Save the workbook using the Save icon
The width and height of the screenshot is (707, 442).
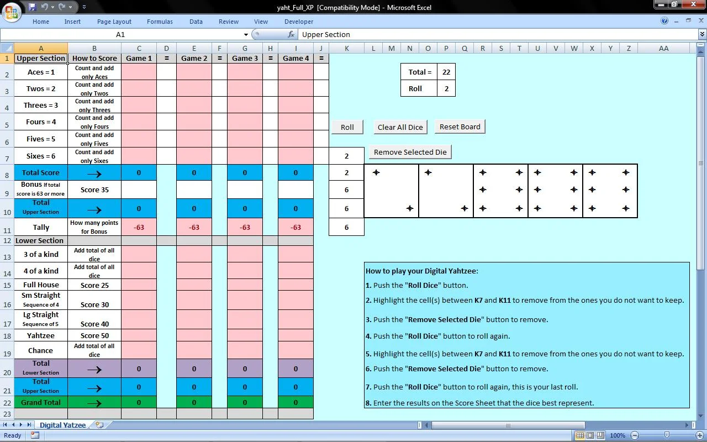point(33,7)
